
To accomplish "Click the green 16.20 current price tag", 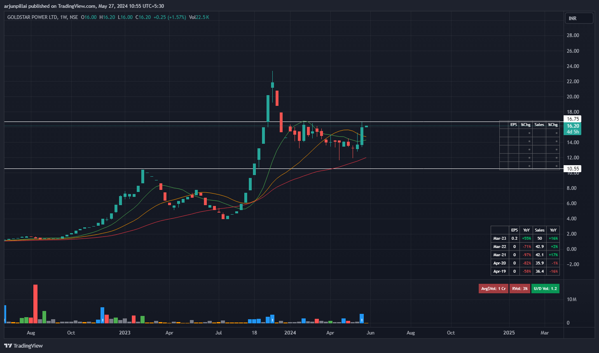I will click(x=573, y=126).
